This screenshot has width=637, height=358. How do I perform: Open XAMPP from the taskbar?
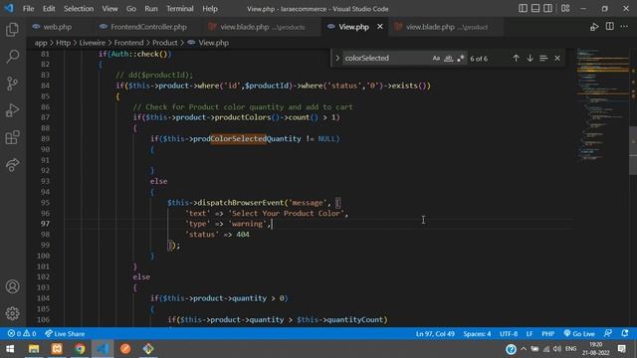click(x=57, y=349)
